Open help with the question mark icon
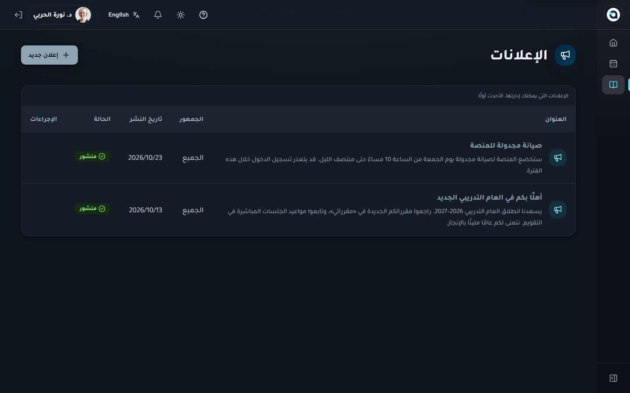Image resolution: width=630 pixels, height=393 pixels. (203, 15)
